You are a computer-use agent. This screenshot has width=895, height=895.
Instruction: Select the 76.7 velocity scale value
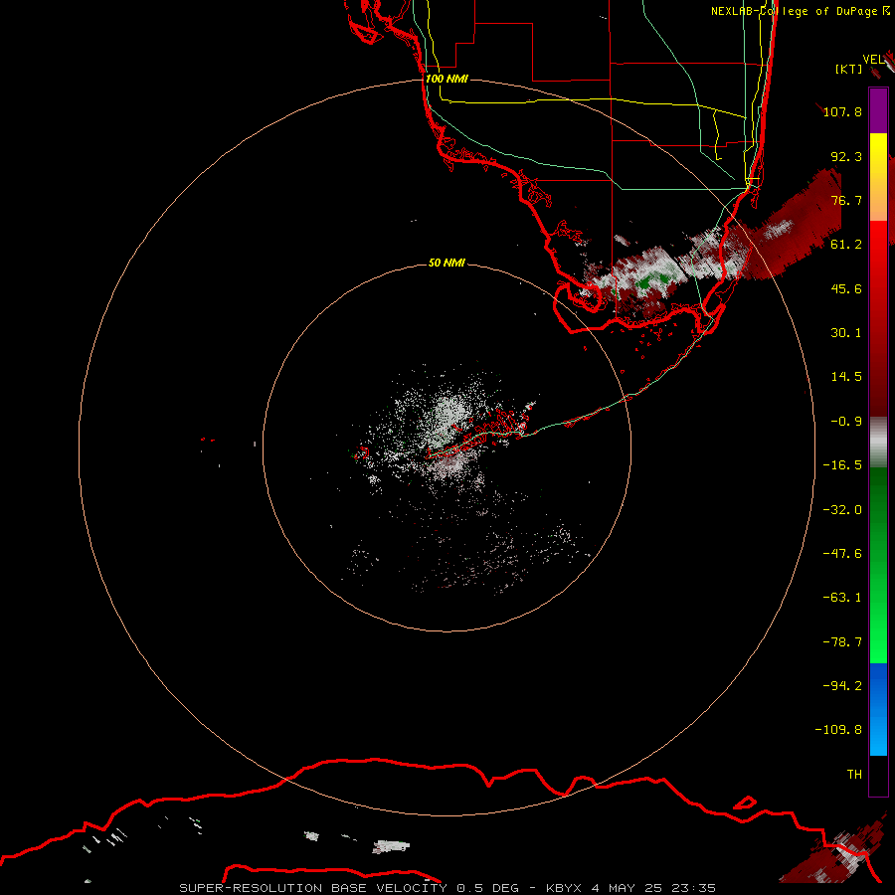846,200
